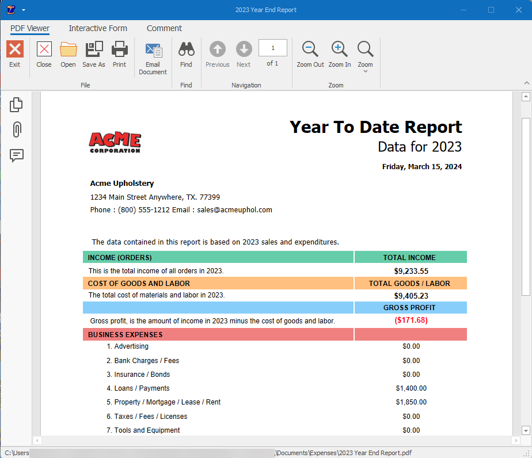
Task: Click the Zoom Out magnifier icon
Action: 310,49
